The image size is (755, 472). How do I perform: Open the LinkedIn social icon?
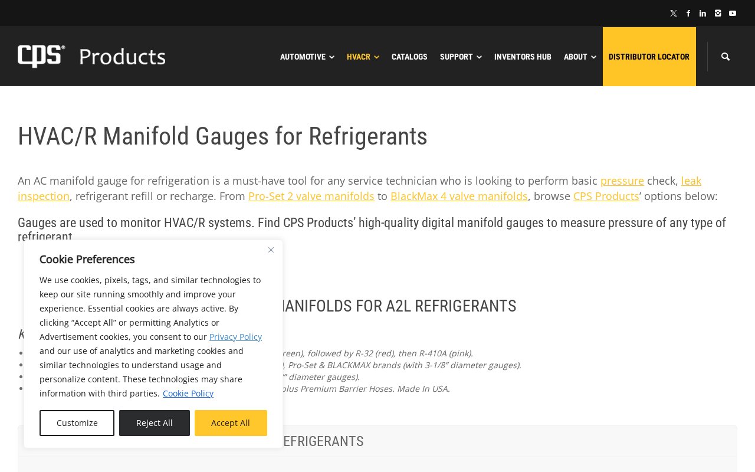pos(703,14)
